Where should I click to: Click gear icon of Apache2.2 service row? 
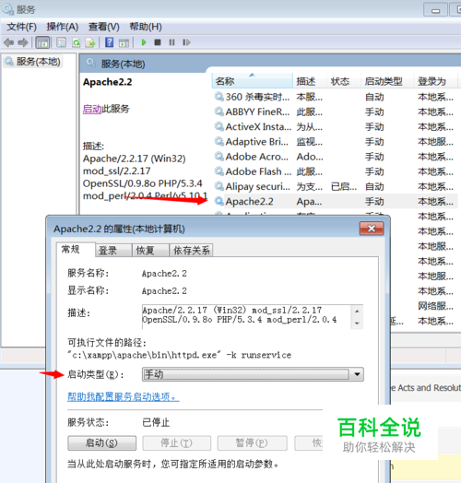click(219, 201)
